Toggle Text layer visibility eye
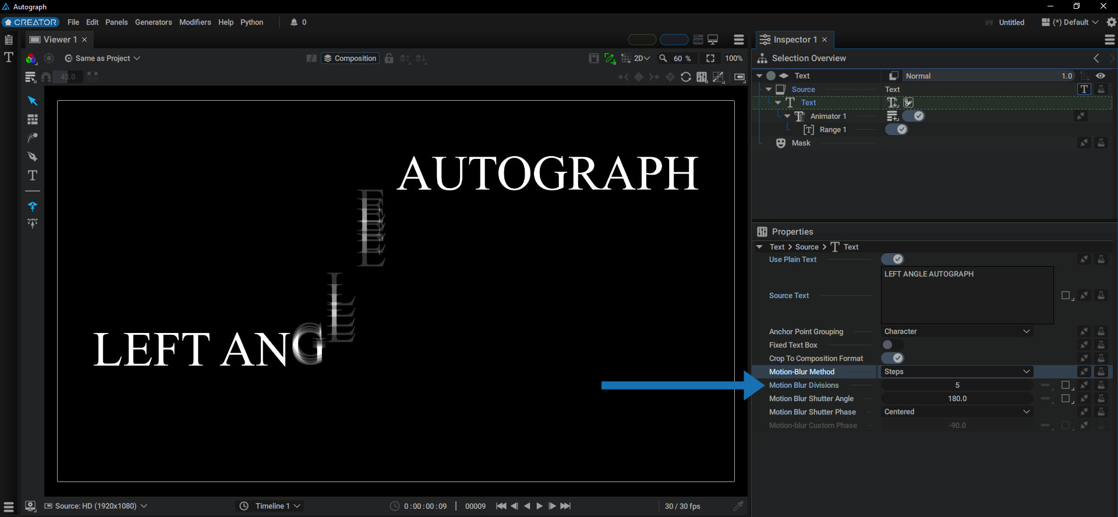Screen dimensions: 1118x517 coord(1101,76)
